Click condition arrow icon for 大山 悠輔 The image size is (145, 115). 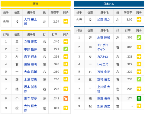[x=66, y=72]
